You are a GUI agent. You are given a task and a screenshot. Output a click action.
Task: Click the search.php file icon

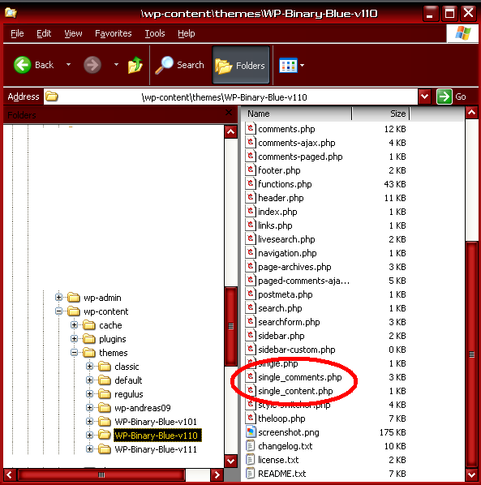tap(251, 307)
